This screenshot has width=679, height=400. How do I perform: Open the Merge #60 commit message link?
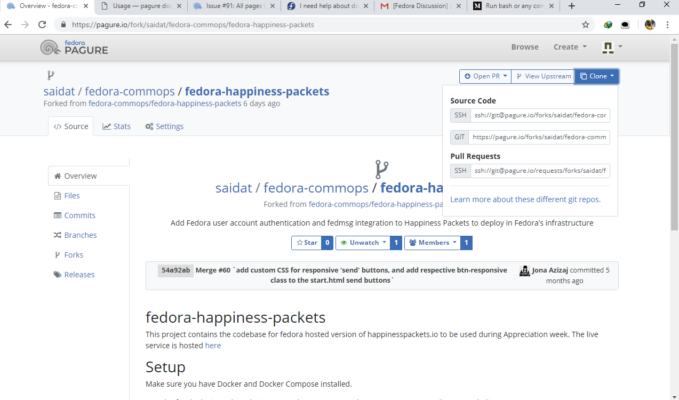(352, 275)
